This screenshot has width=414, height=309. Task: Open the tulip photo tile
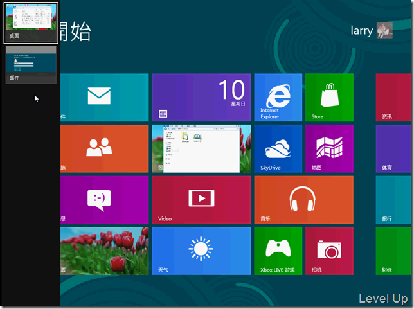105,251
